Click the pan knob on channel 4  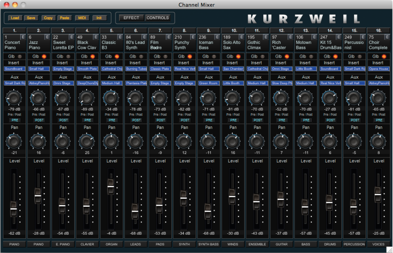[86, 142]
